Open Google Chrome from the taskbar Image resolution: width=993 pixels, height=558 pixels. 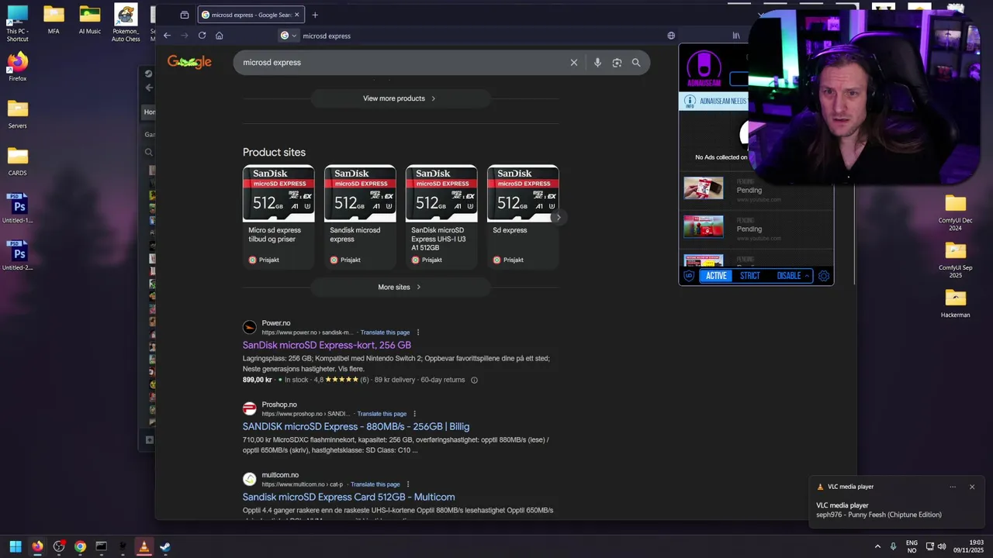point(80,546)
